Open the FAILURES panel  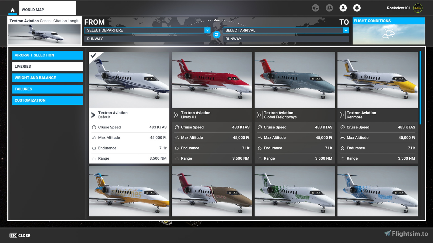coord(47,89)
